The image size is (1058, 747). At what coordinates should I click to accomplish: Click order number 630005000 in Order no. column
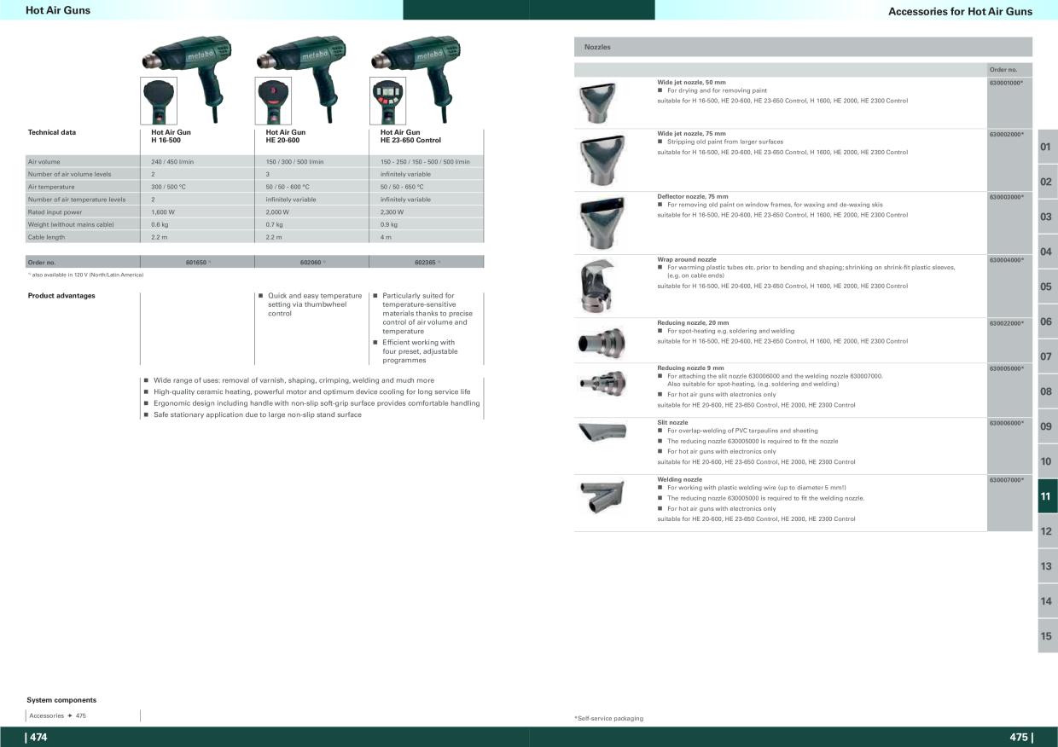(x=1006, y=368)
